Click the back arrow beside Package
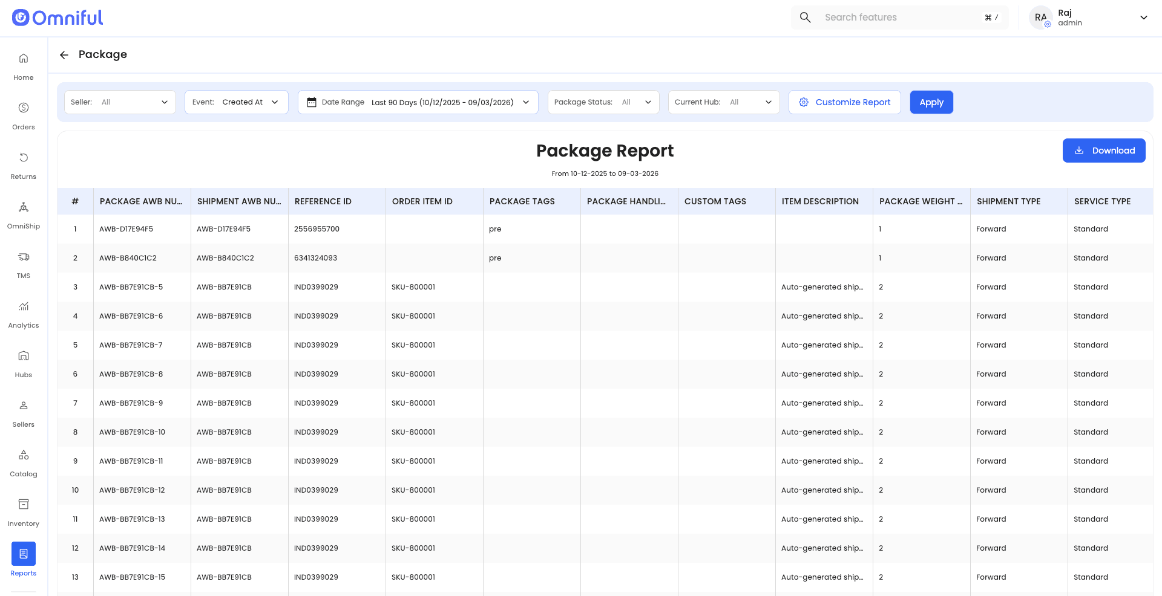 coord(64,55)
